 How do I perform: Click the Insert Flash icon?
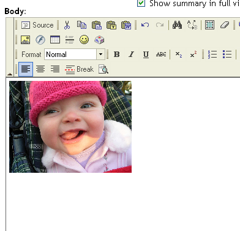pyautogui.click(x=40, y=40)
